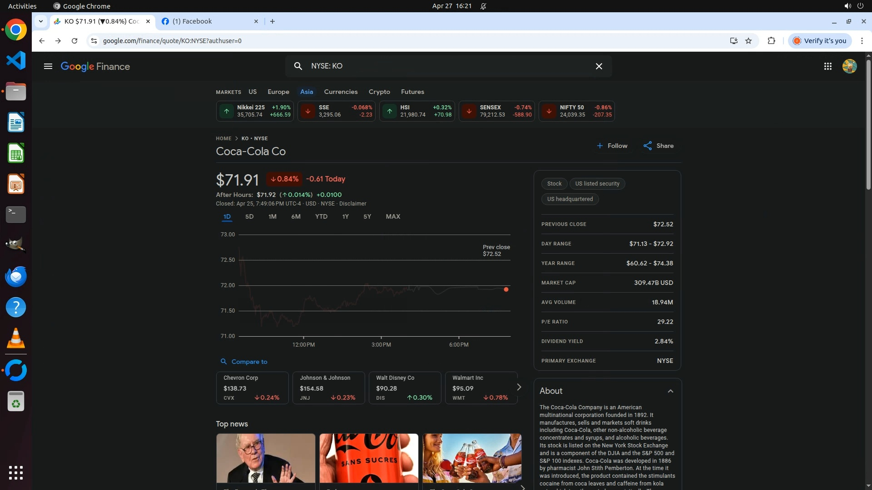Screen dimensions: 872x490
Task: Select the 1M chart range
Action: (x=272, y=216)
